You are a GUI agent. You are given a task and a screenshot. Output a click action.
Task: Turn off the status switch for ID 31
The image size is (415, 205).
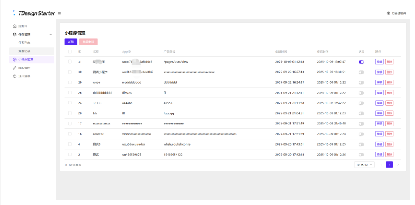361,62
